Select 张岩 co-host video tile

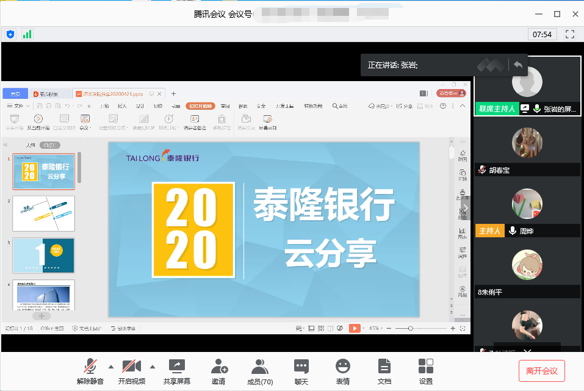(x=527, y=85)
